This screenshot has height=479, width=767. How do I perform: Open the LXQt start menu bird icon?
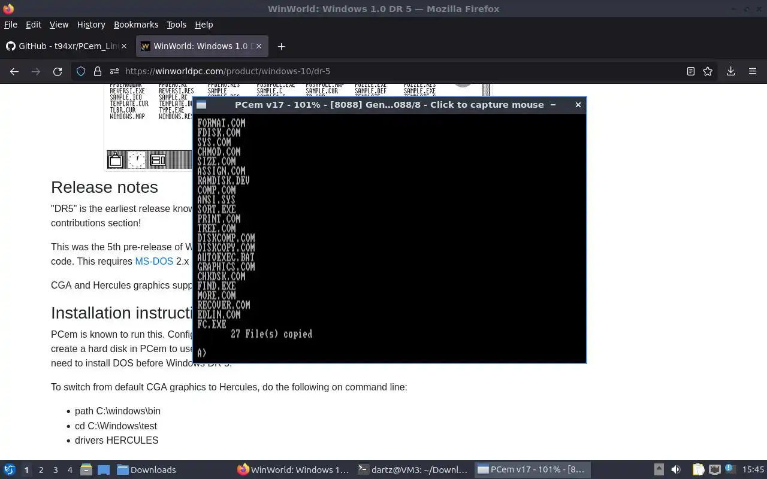10,470
